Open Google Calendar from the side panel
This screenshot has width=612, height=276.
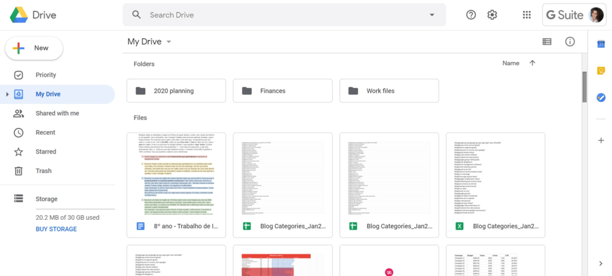pyautogui.click(x=601, y=45)
